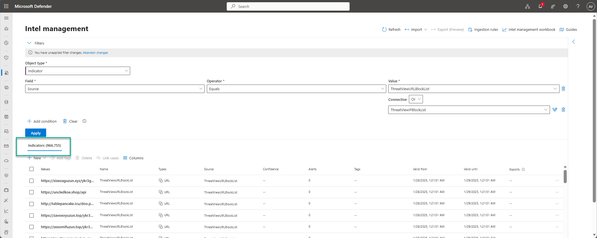
Task: Open the Import menu
Action: pos(416,30)
